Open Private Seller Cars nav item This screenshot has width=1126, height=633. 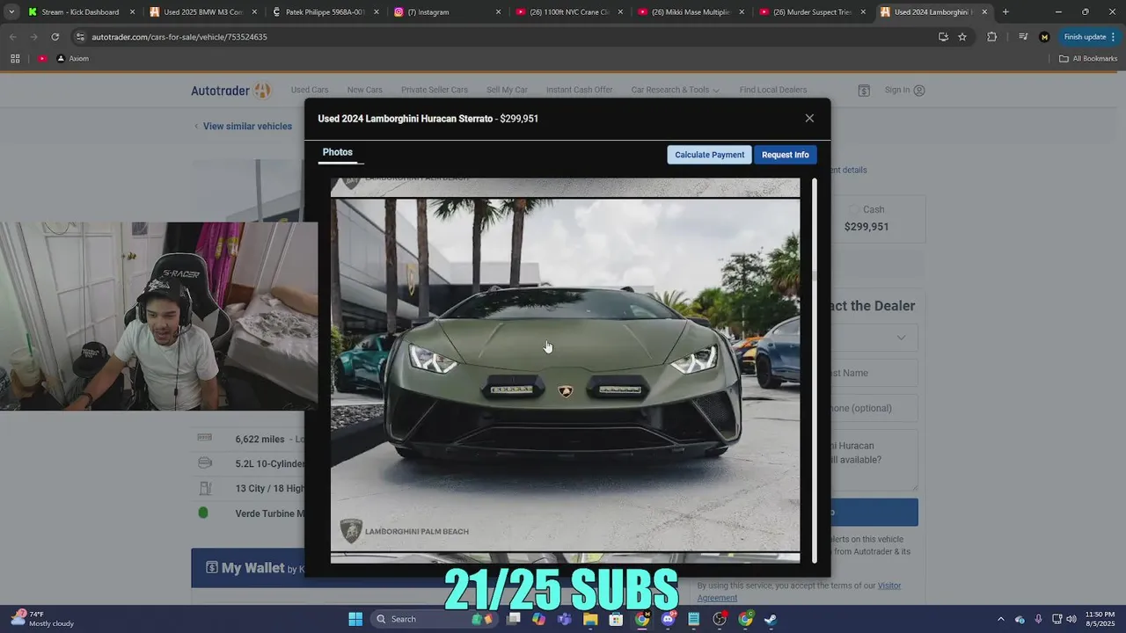point(435,90)
